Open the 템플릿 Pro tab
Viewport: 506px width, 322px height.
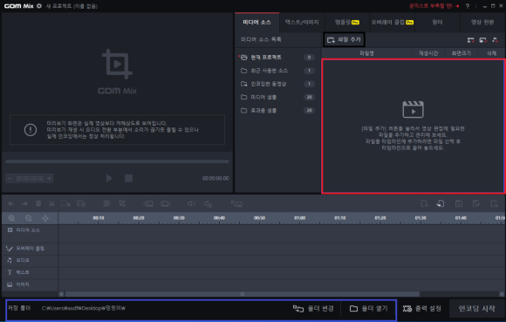(347, 23)
